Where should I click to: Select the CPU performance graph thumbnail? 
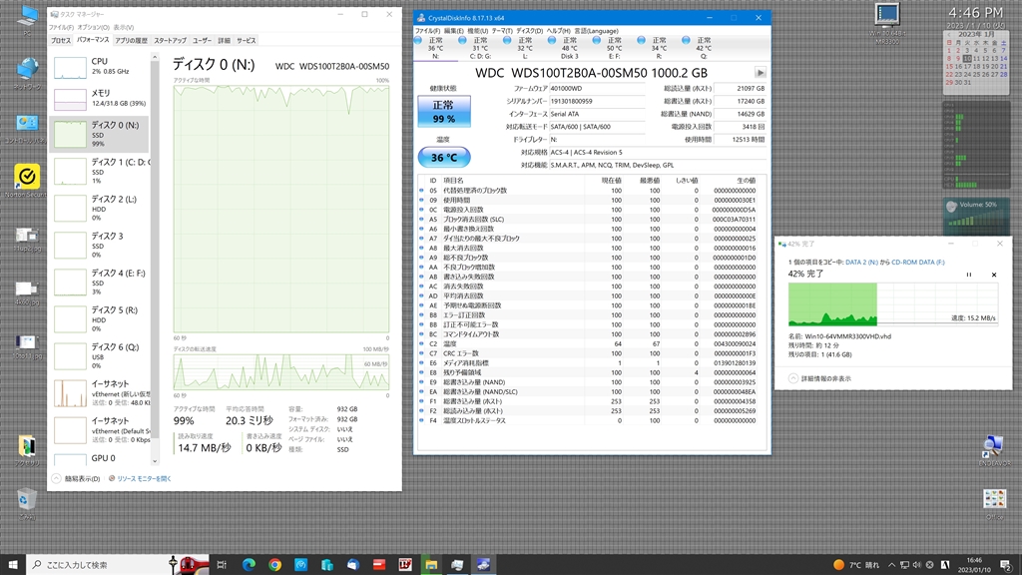coord(70,68)
